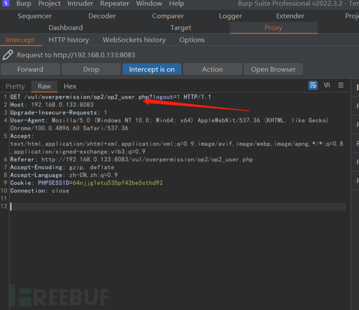This screenshot has height=310, width=359.
Task: Click the pencil edit icon beside Request
Action: click(8, 55)
